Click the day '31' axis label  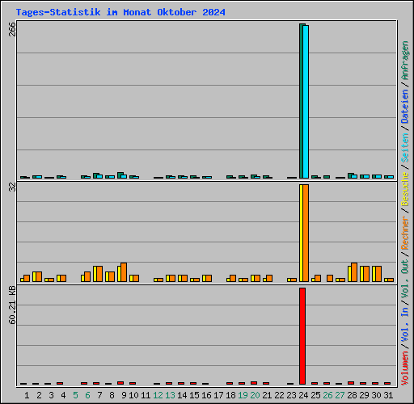tap(388, 395)
